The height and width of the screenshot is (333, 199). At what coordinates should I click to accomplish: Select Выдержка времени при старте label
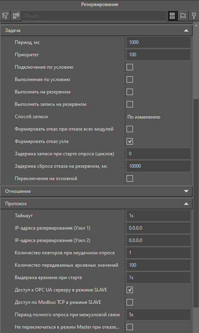[x=48, y=277]
